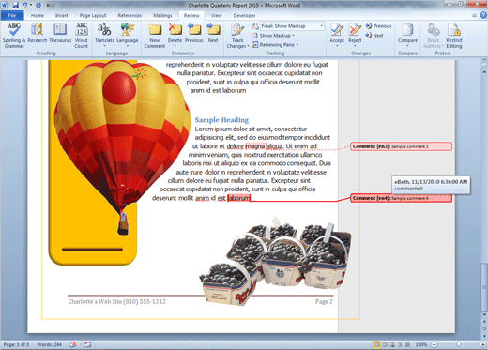Click the Delete comment icon

click(175, 30)
